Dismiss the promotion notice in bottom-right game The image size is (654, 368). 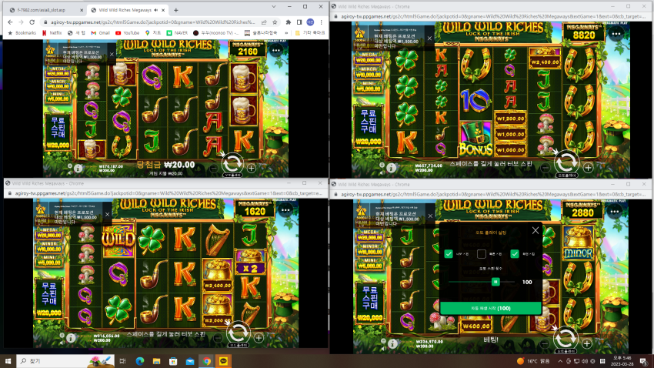click(430, 216)
